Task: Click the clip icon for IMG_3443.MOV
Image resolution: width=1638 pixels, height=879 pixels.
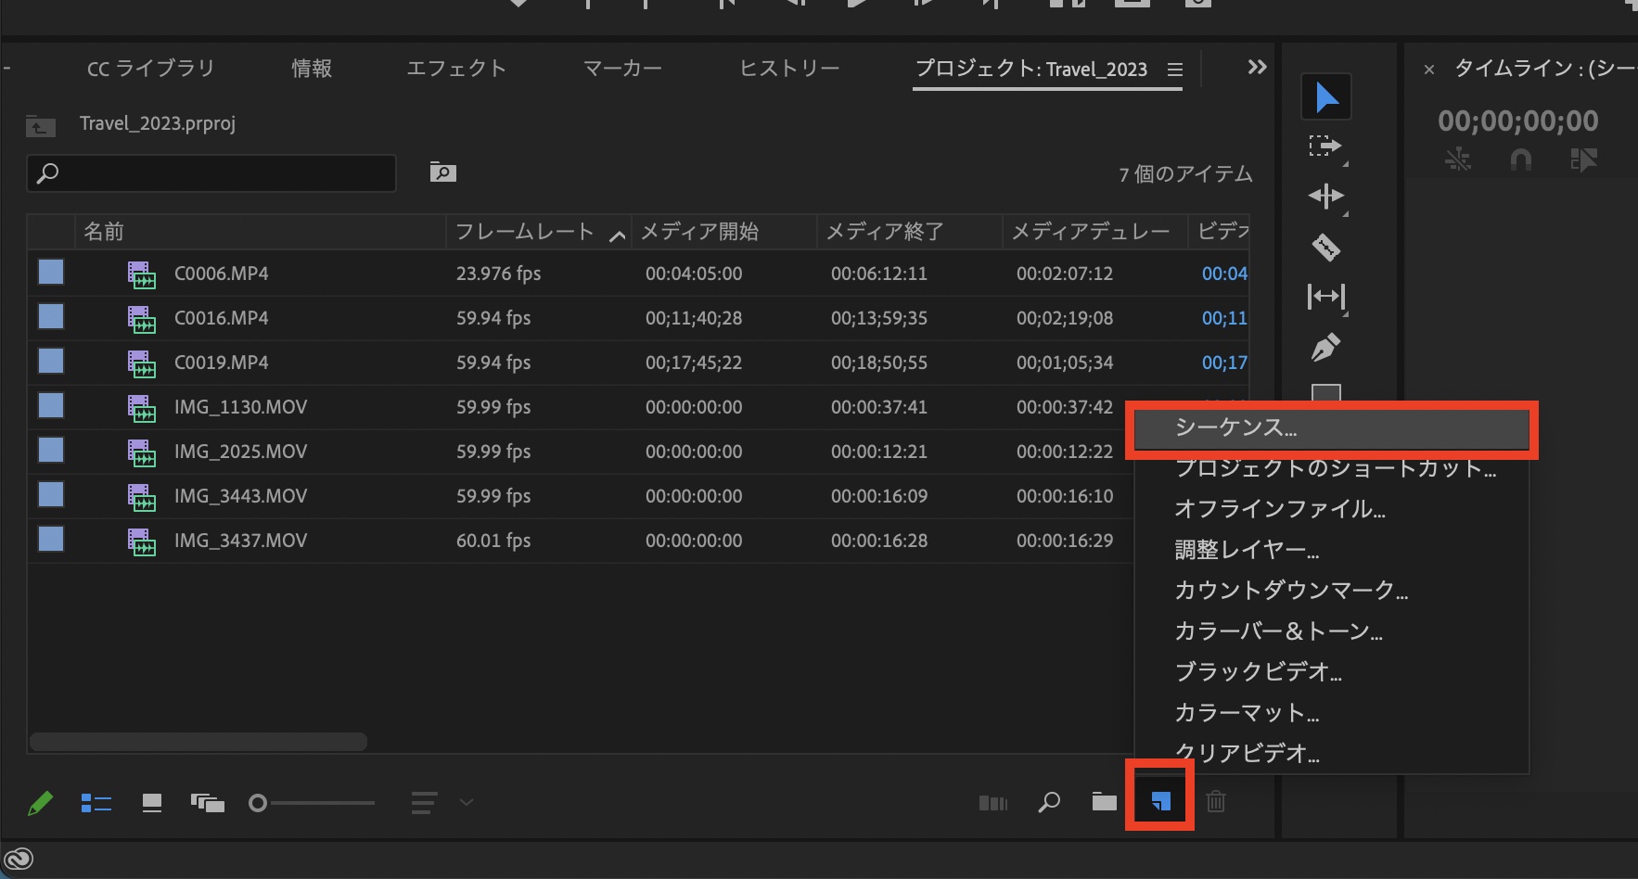Action: pyautogui.click(x=141, y=497)
